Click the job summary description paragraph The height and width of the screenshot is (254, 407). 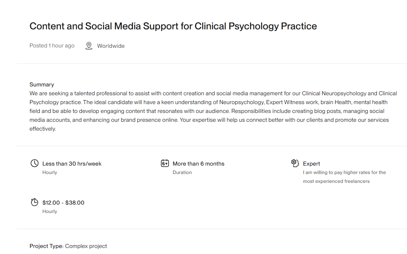(x=213, y=111)
